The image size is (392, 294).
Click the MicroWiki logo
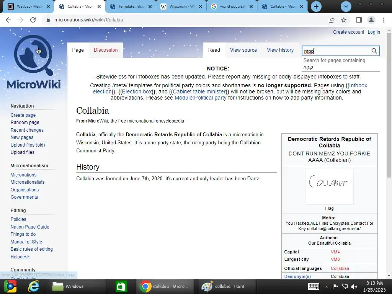[34, 62]
